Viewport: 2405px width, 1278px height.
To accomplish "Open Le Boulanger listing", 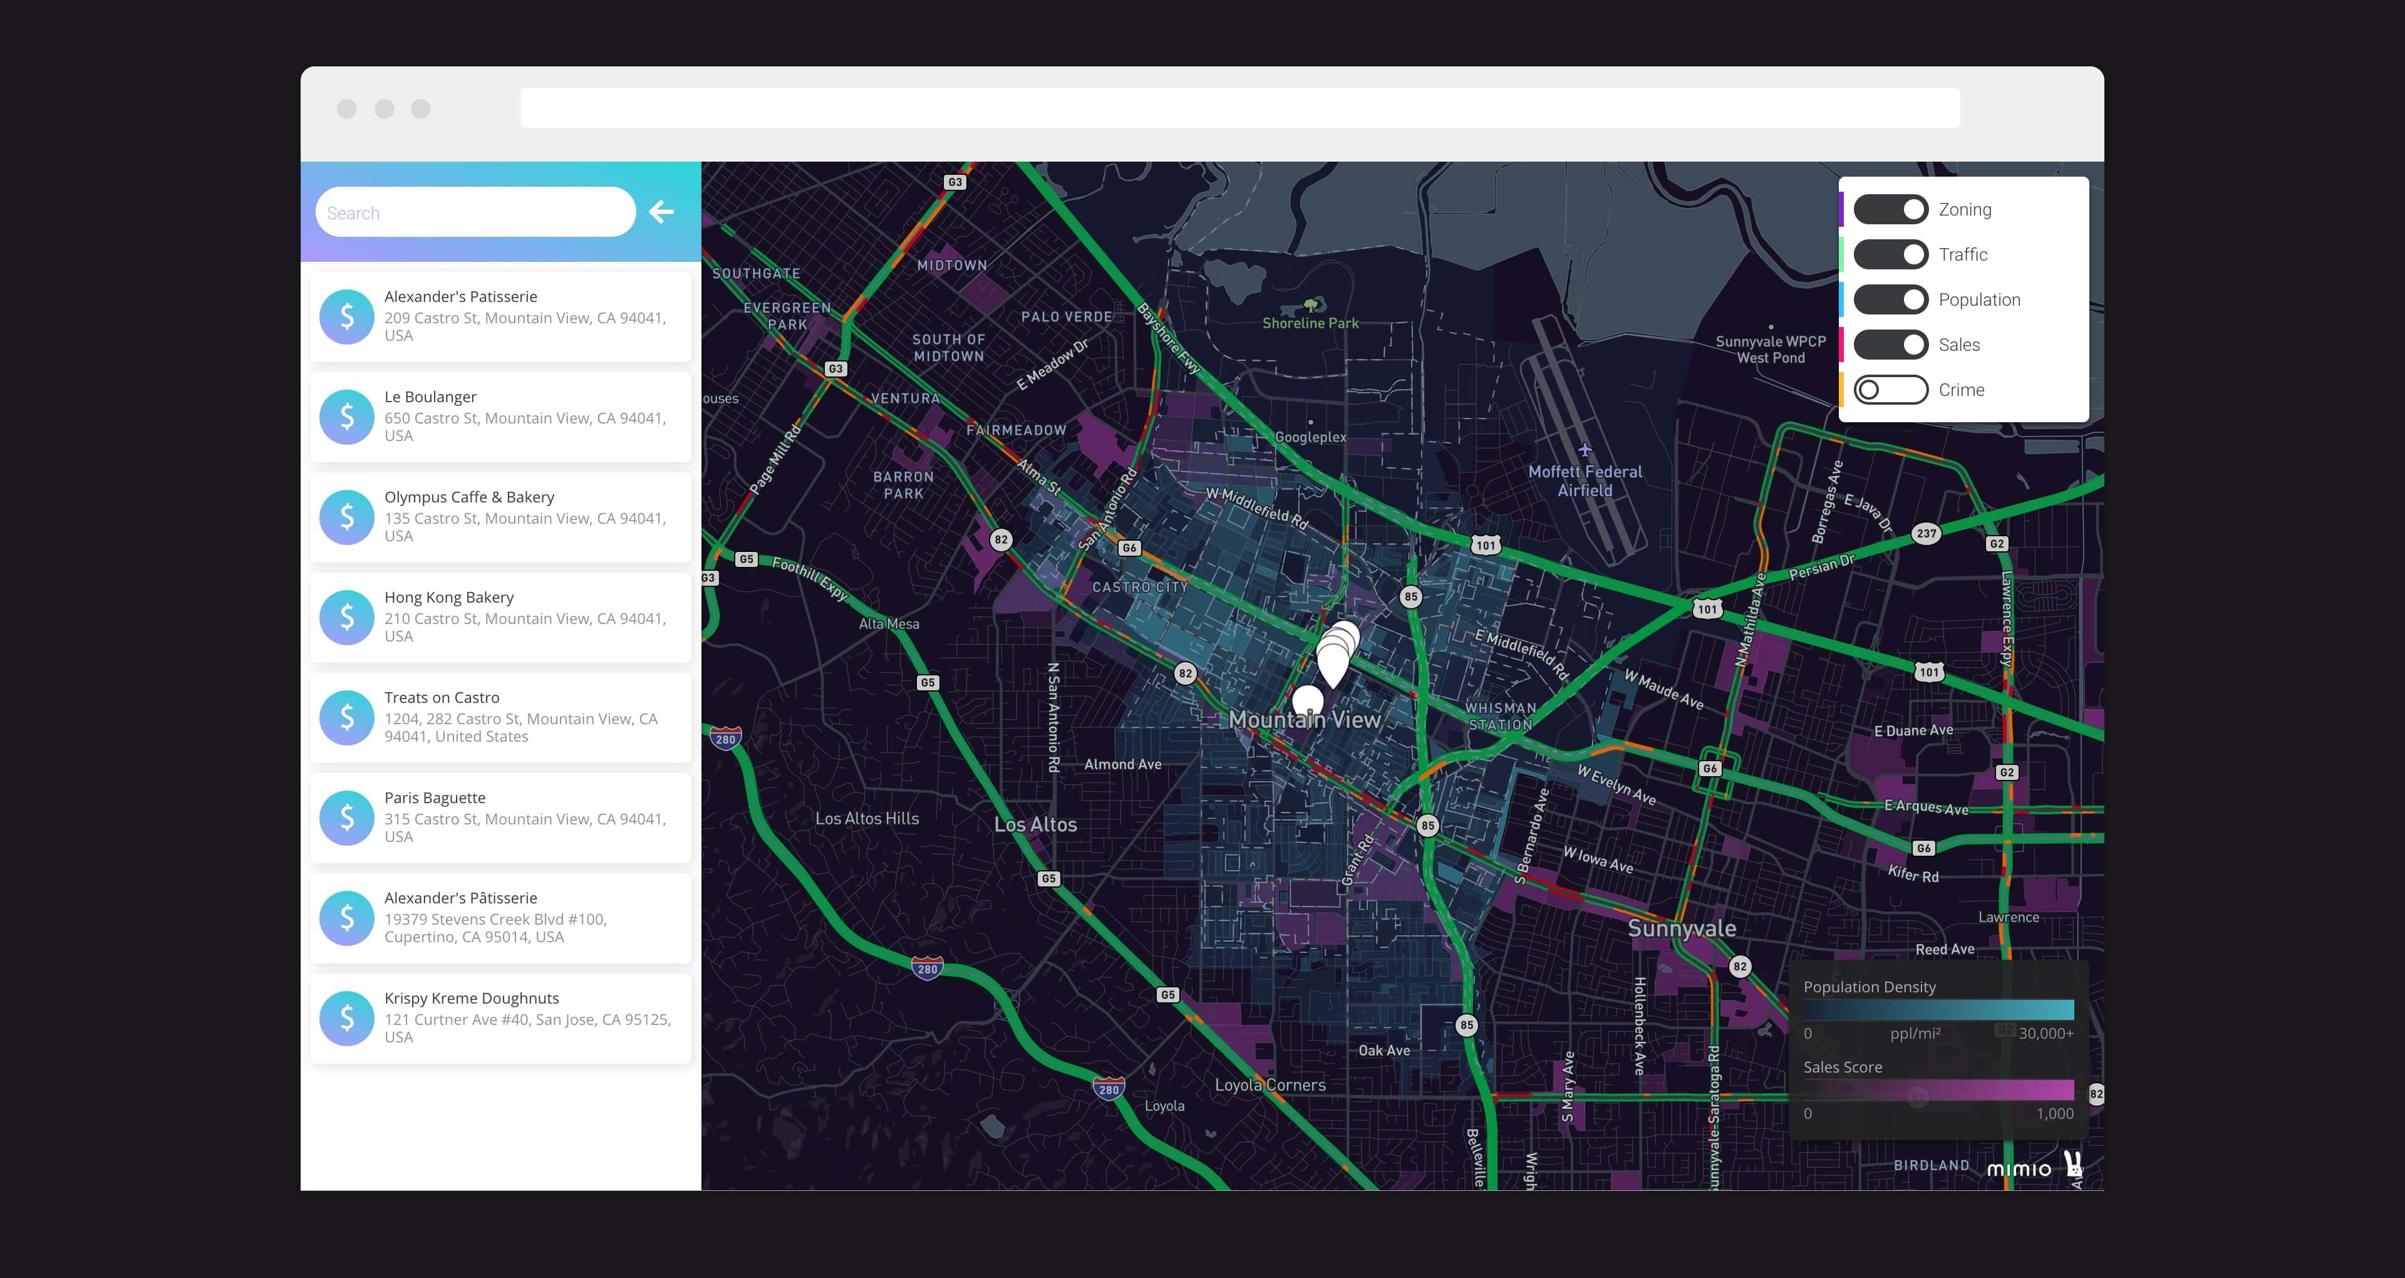I will (500, 417).
